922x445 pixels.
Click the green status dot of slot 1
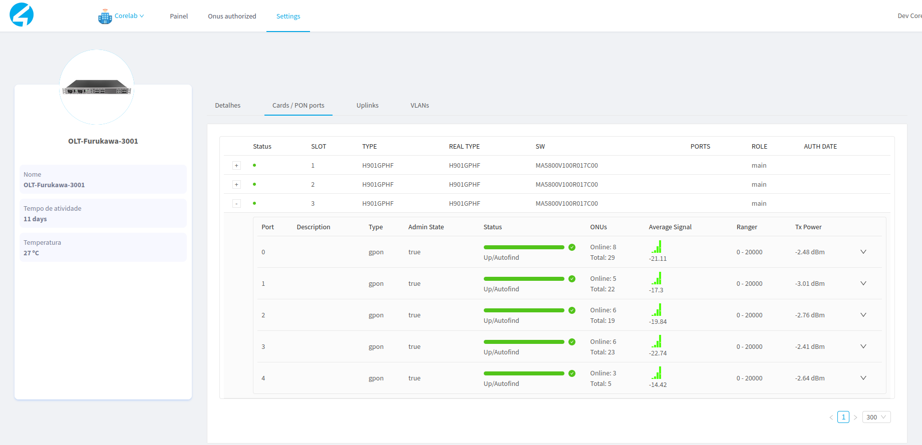pyautogui.click(x=254, y=165)
